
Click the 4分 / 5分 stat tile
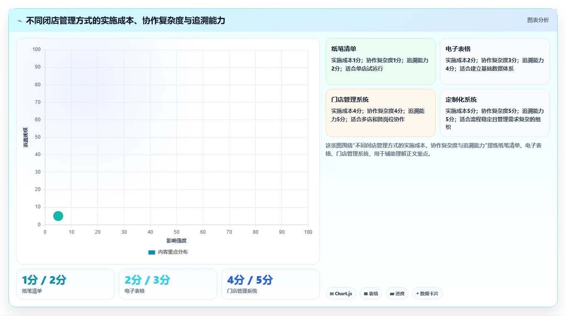270,284
